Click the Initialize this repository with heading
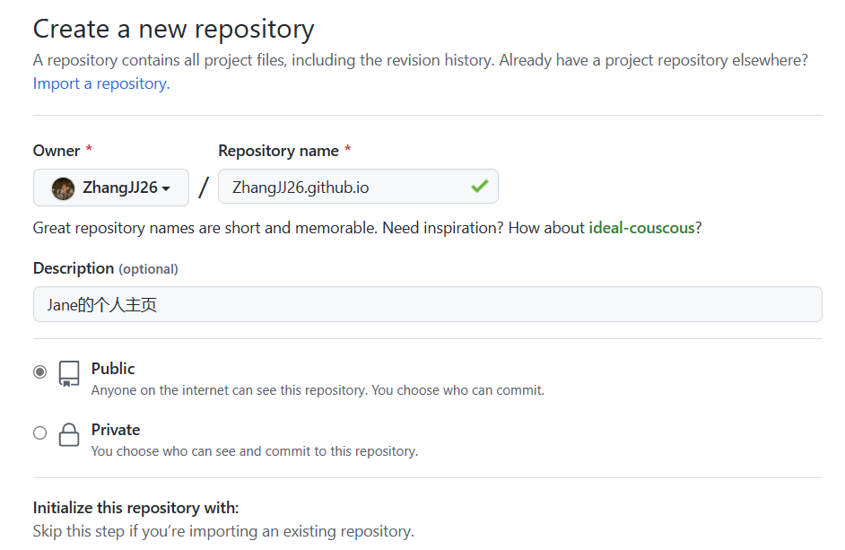The height and width of the screenshot is (550, 845). 135,508
